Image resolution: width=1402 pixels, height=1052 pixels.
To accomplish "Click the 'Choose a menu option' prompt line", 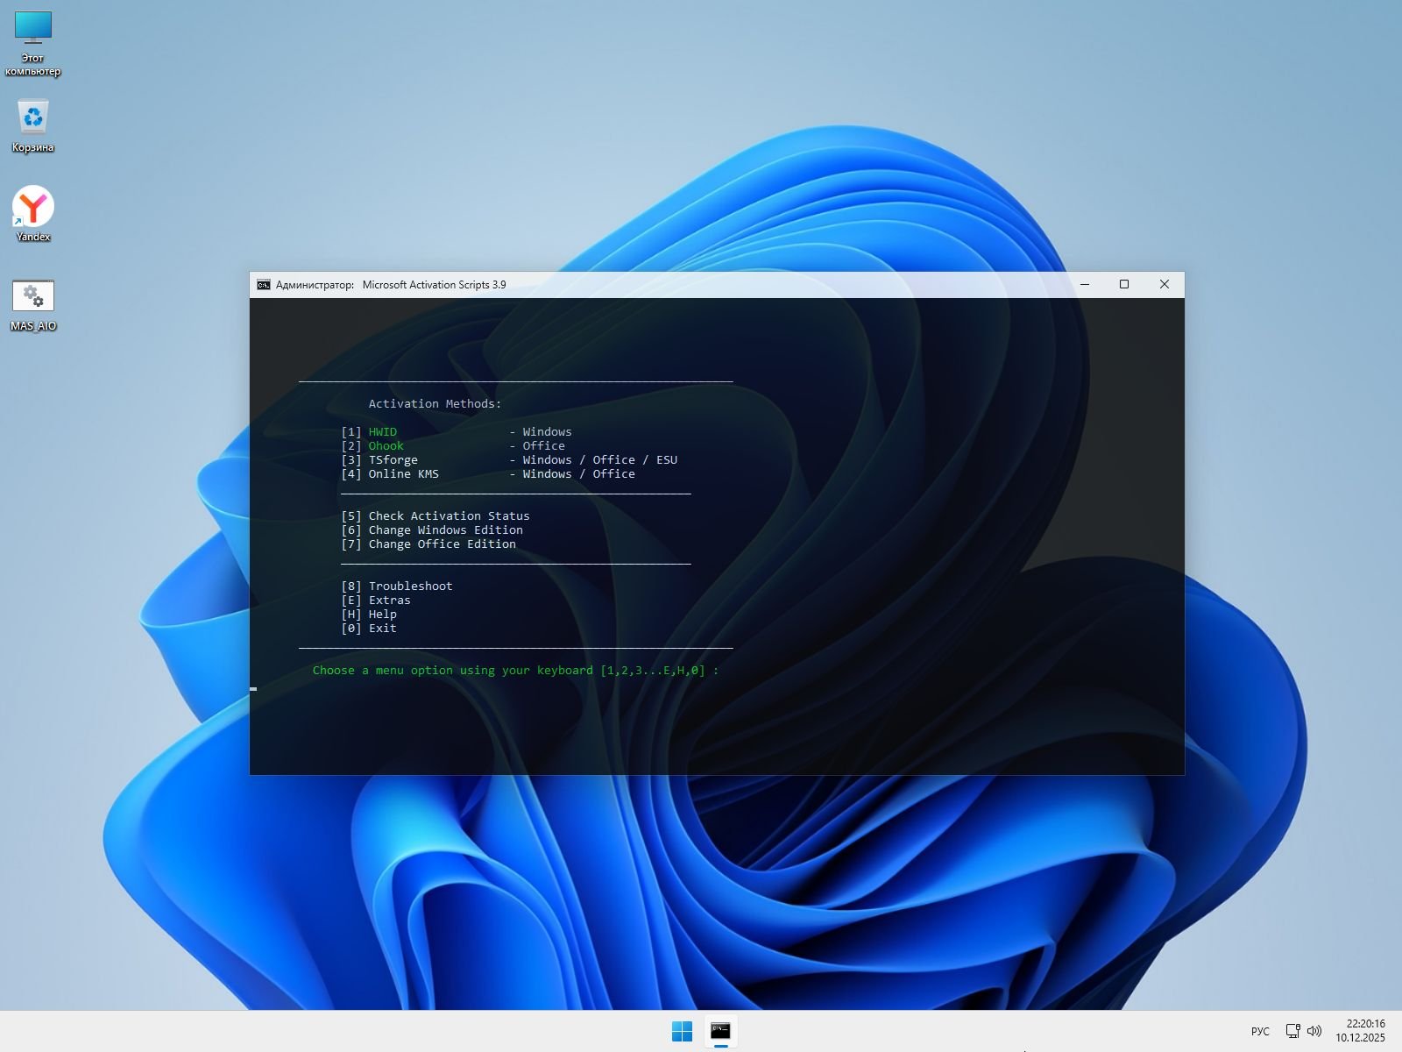I will tap(515, 671).
